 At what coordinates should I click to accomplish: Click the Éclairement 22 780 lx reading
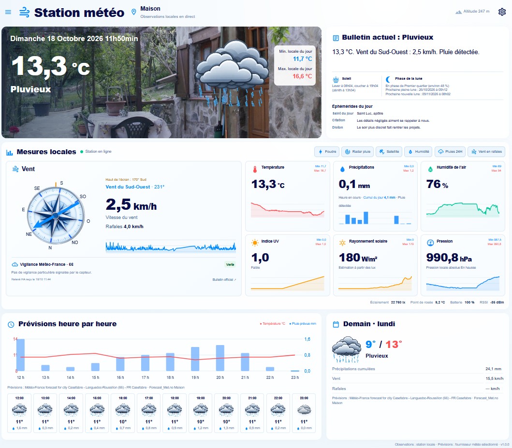tap(388, 303)
